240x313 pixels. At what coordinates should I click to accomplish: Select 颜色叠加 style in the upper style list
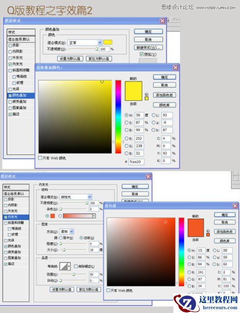(21, 95)
